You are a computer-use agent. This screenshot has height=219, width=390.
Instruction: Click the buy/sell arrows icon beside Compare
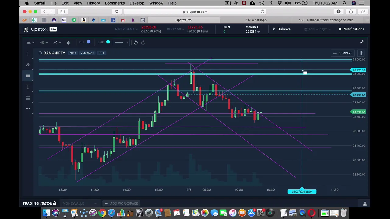click(361, 53)
